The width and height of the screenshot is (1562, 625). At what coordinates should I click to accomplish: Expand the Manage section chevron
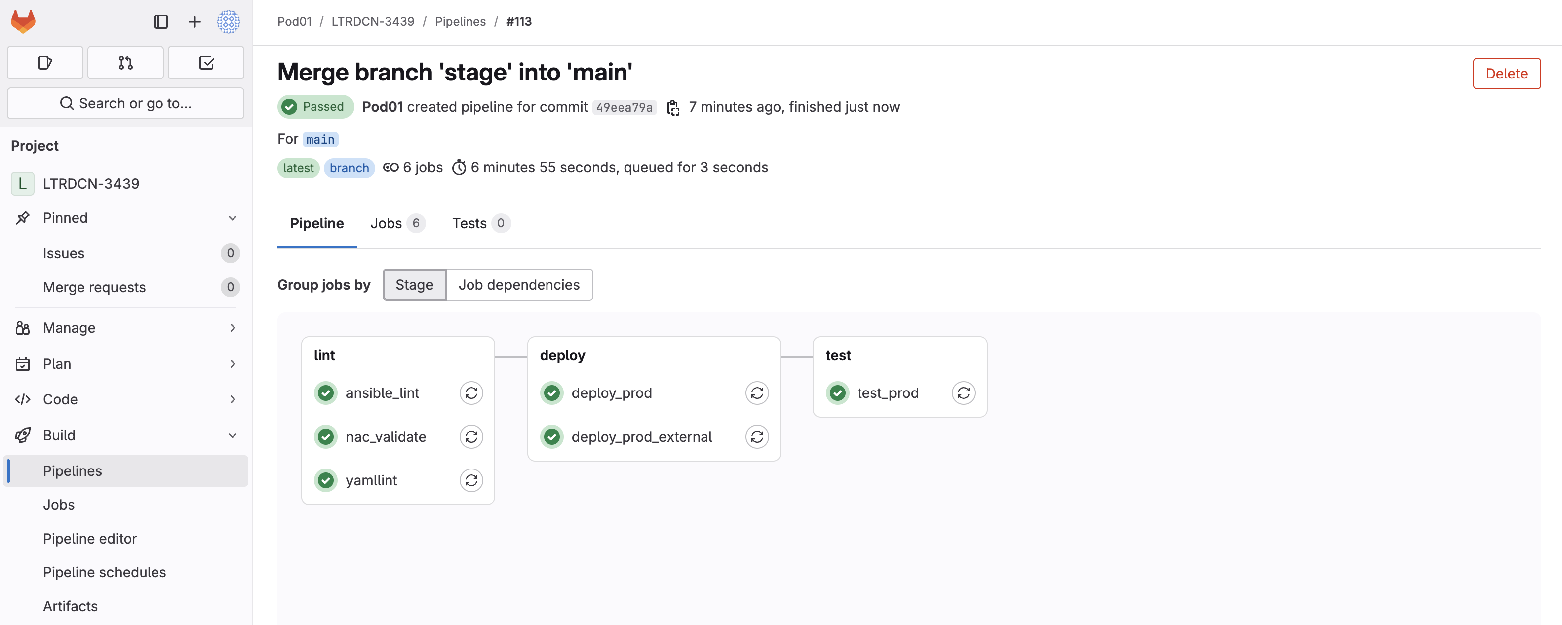point(232,328)
